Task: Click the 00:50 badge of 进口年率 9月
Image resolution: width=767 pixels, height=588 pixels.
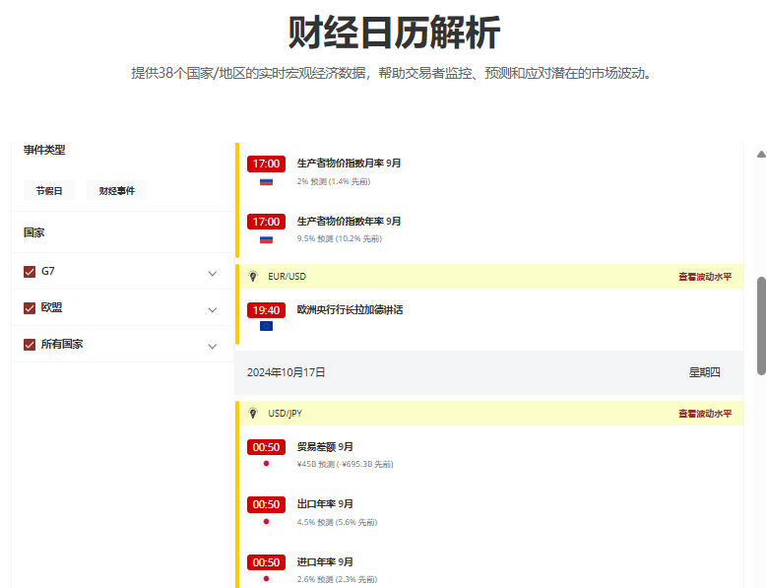Action: pyautogui.click(x=266, y=562)
